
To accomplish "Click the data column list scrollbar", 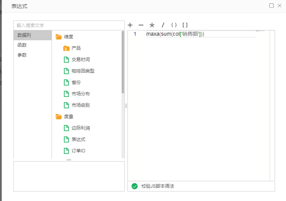I will click(123, 62).
